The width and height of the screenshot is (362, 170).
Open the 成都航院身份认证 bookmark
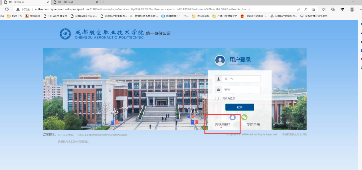point(84,16)
